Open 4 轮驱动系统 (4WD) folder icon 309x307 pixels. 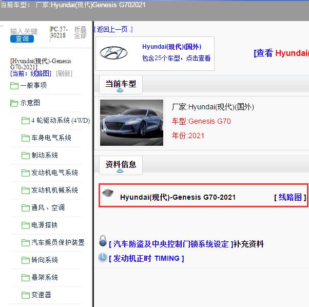coord(26,121)
